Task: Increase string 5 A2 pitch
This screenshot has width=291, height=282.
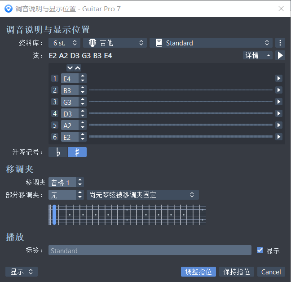Action: (x=83, y=123)
